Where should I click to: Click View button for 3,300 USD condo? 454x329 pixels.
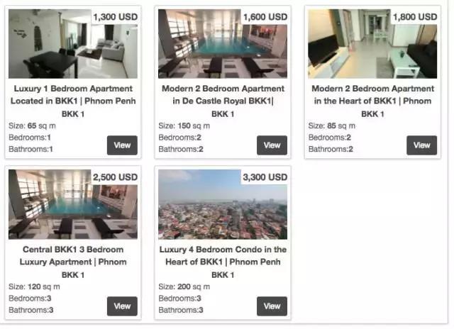[272, 306]
